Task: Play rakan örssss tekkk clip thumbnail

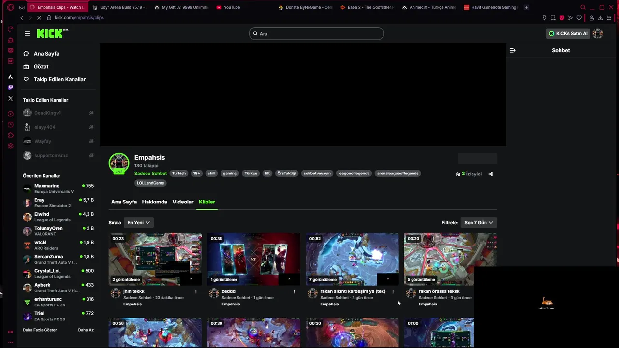Action: tap(450, 259)
